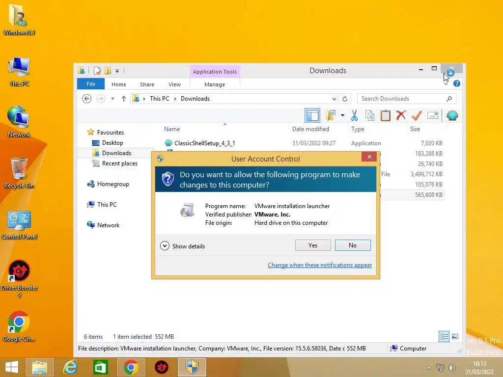The image size is (503, 377).
Task: Open Windows Store from the taskbar
Action: point(100,367)
